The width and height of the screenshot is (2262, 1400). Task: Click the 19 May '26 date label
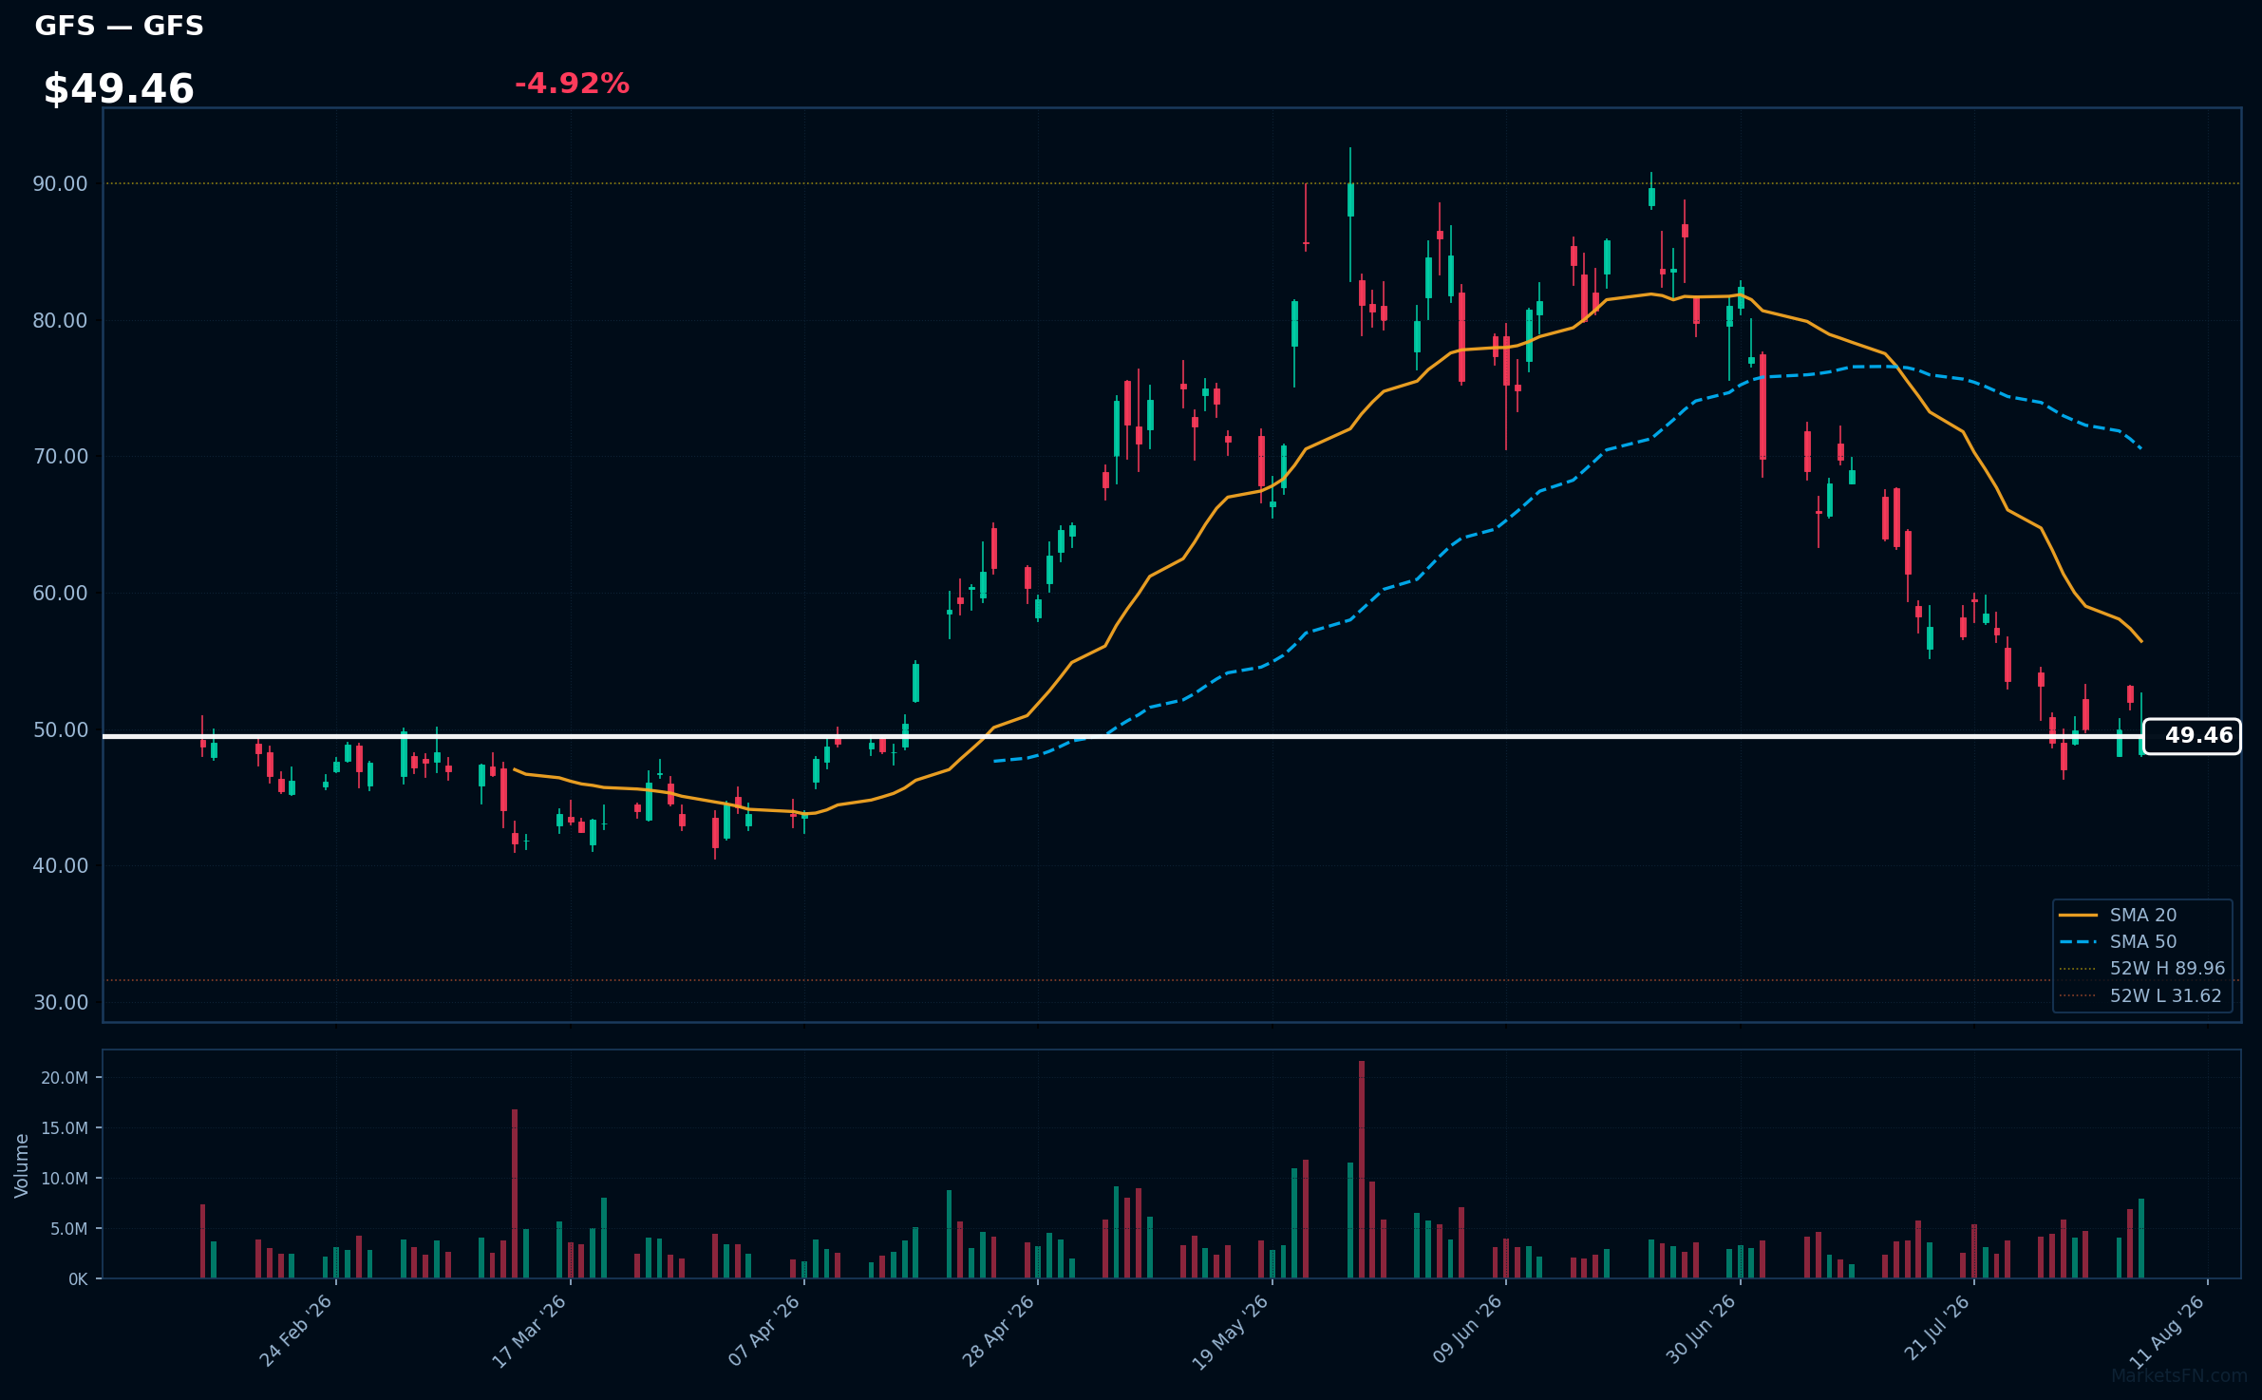coord(1231,1331)
